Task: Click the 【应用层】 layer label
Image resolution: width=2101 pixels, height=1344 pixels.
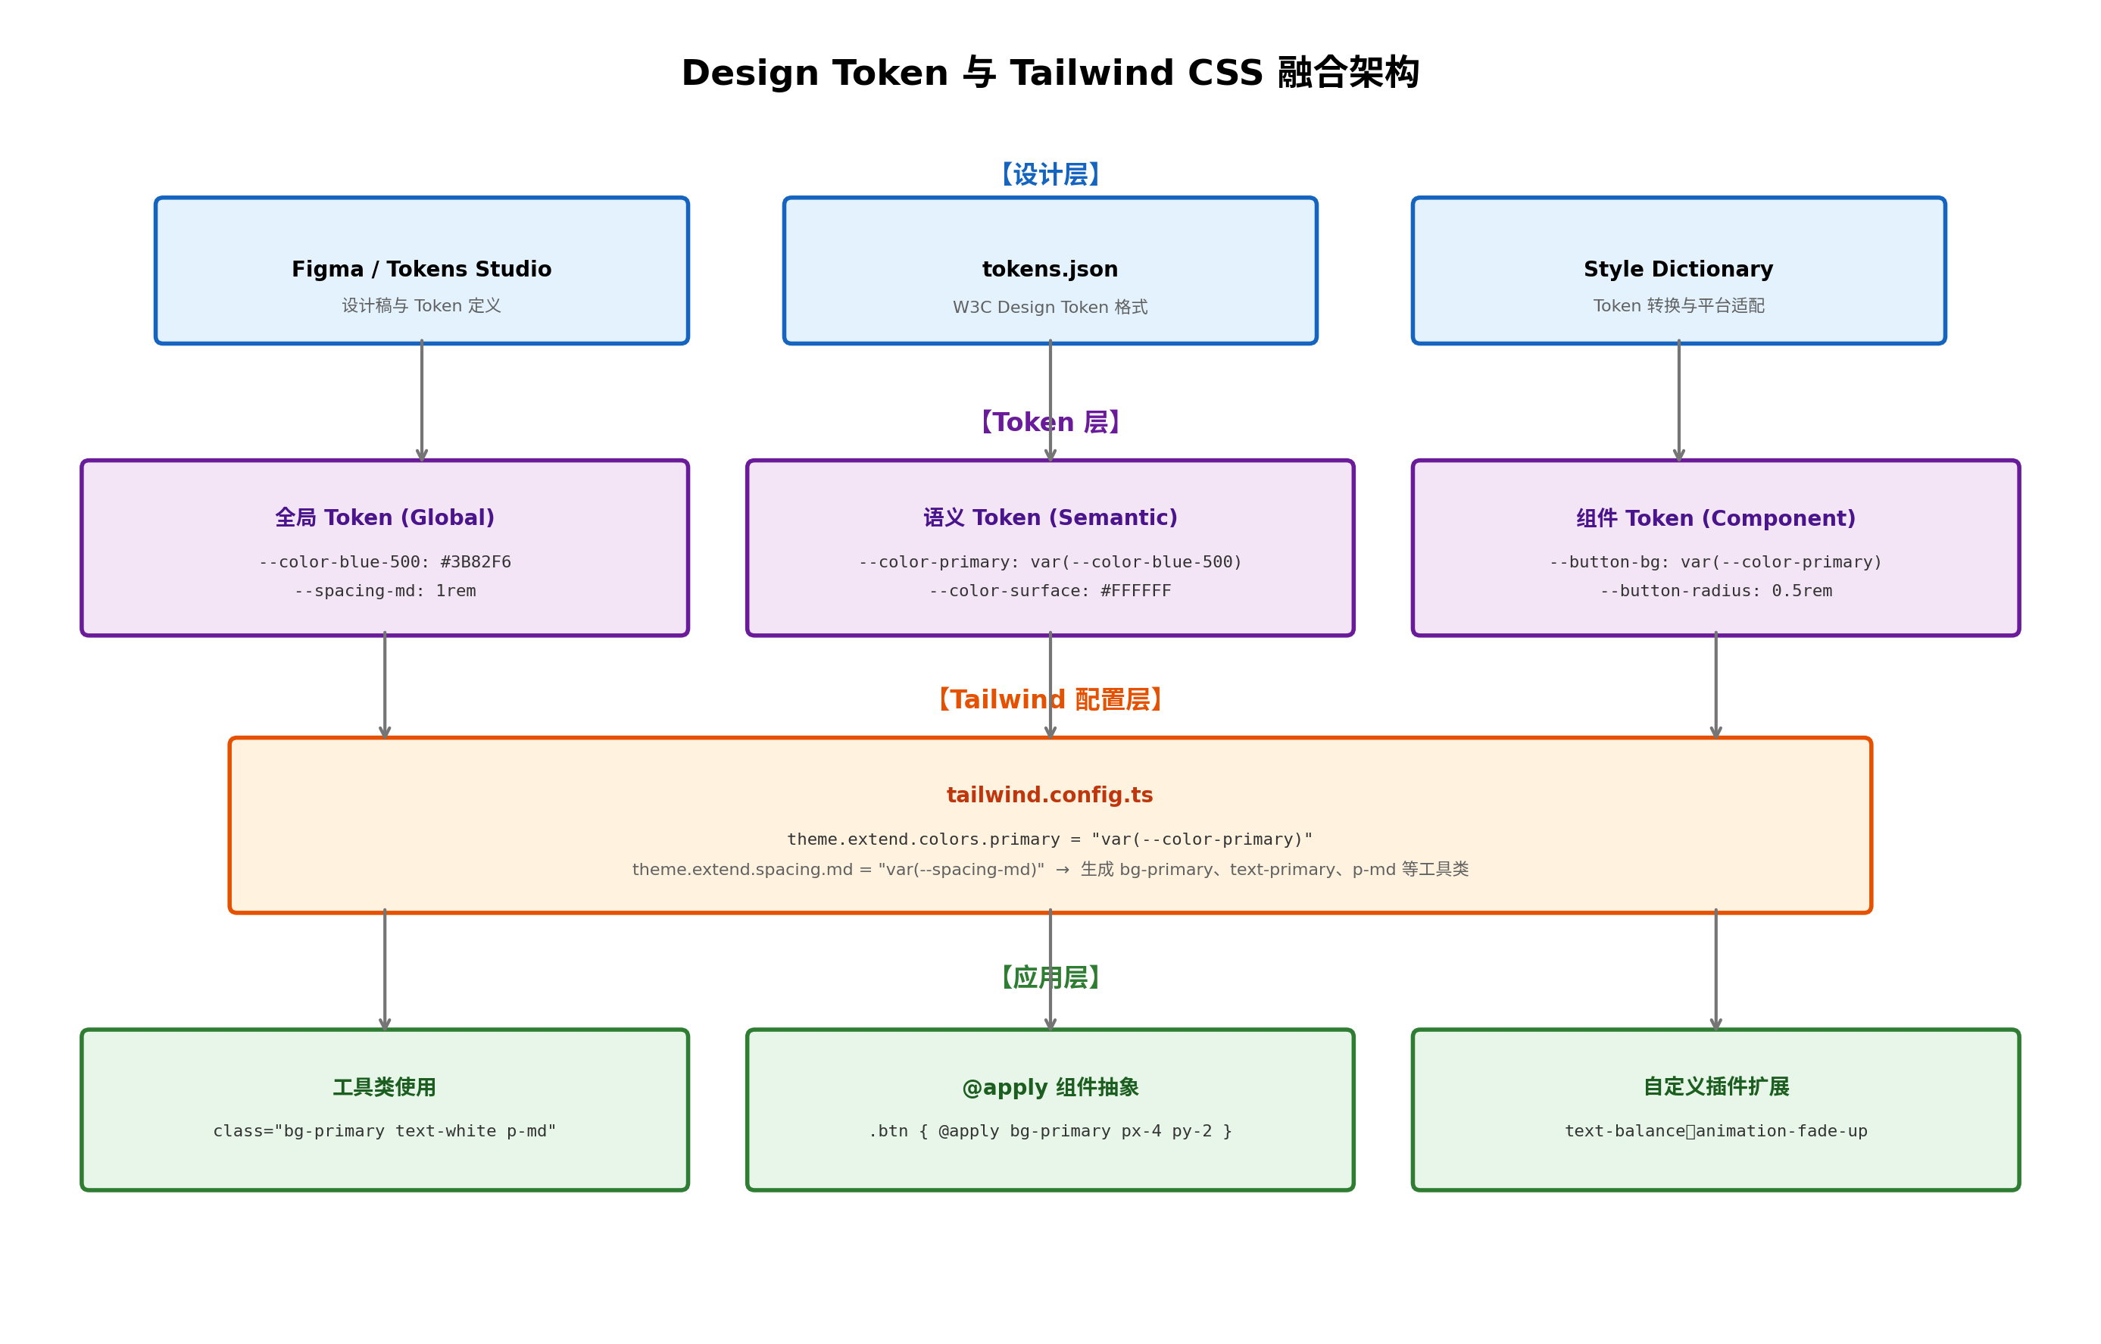Action: pyautogui.click(x=1050, y=977)
